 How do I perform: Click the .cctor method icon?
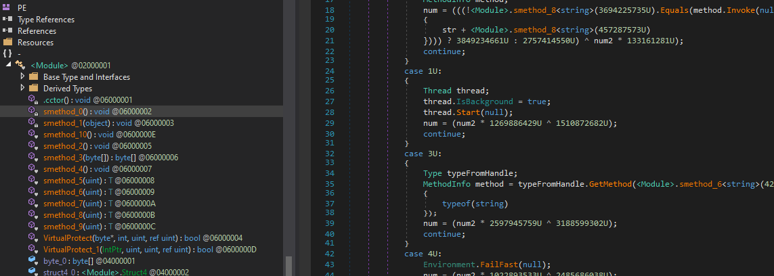(33, 100)
